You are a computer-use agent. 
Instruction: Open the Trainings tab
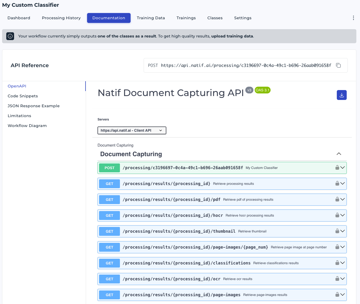[x=186, y=18]
